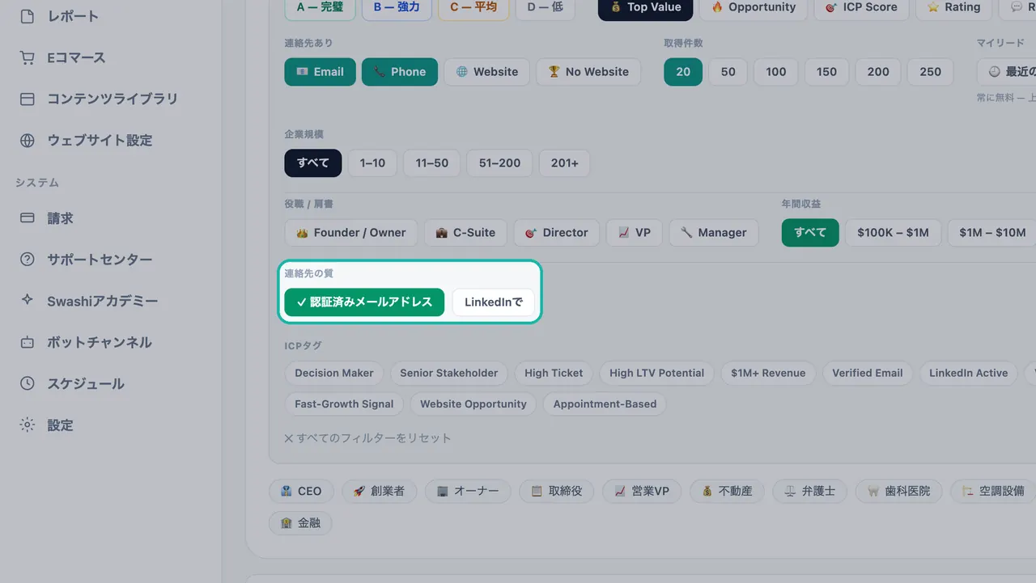Select company size 201+
This screenshot has width=1036, height=583.
tap(564, 163)
